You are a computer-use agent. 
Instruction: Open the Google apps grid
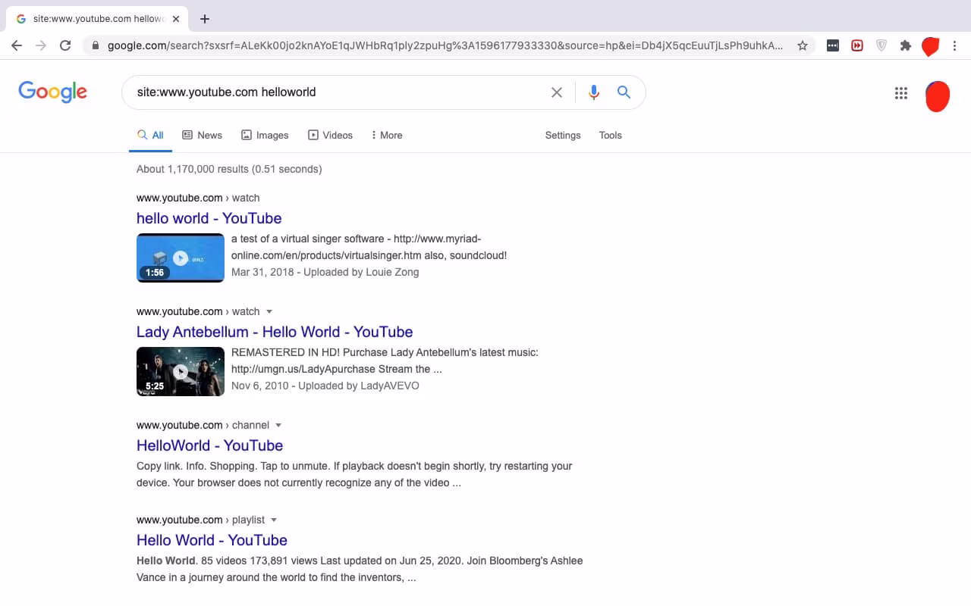901,93
